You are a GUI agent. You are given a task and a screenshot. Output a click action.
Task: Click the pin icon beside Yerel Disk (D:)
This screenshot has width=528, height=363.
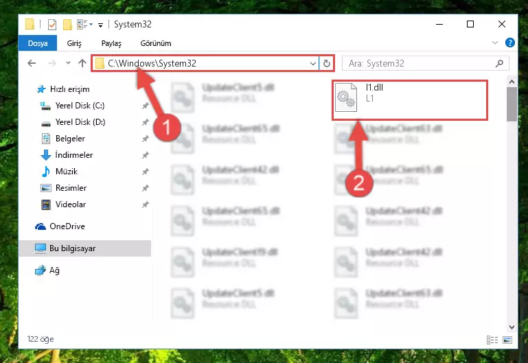[x=145, y=122]
